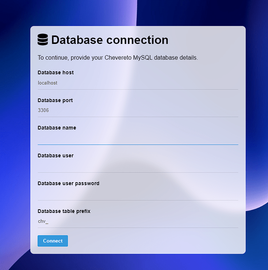Image resolution: width=268 pixels, height=270 pixels.
Task: Click empty card space right of Connect
Action: [153, 241]
